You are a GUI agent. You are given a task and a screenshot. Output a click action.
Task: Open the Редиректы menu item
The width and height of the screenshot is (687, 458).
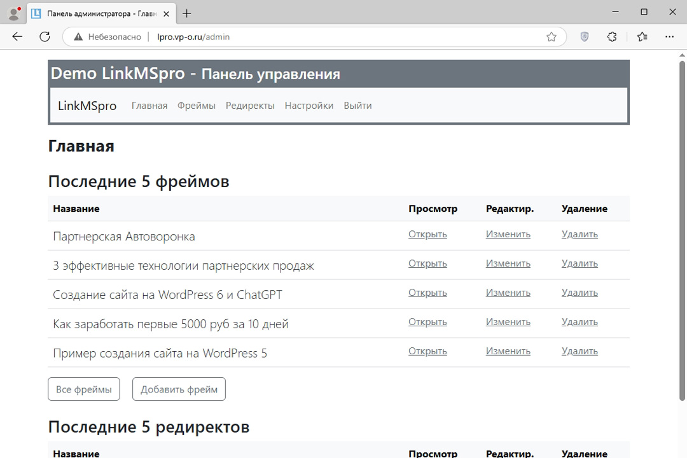250,106
